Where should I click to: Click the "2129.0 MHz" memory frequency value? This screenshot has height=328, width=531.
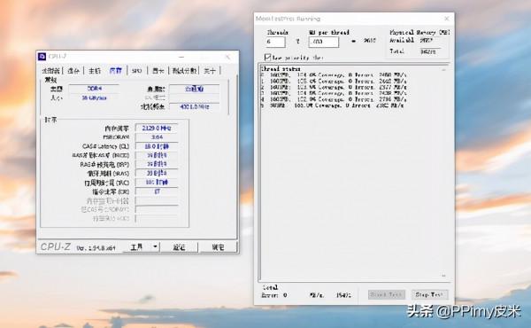point(157,128)
